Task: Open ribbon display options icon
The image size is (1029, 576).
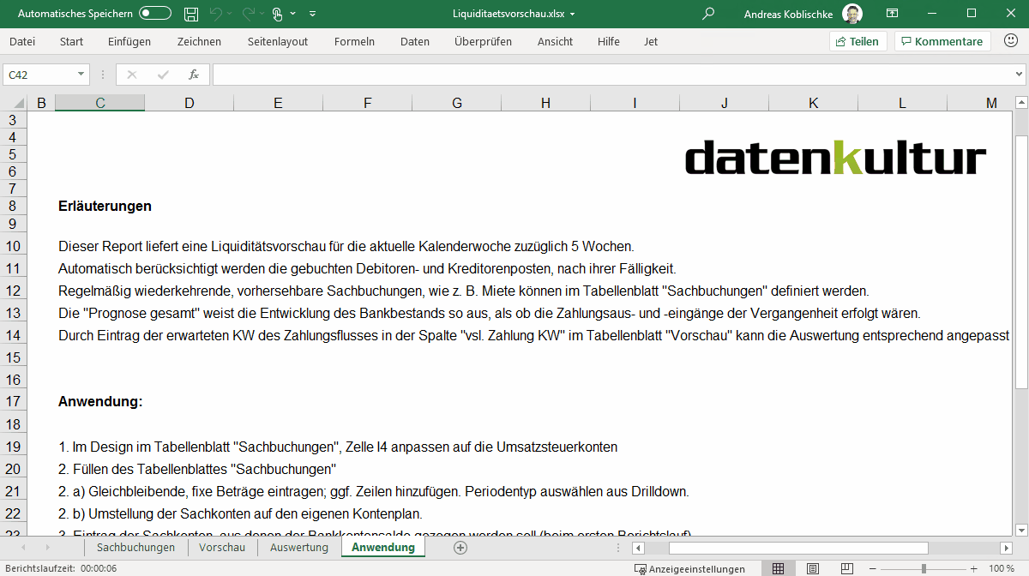Action: point(893,14)
